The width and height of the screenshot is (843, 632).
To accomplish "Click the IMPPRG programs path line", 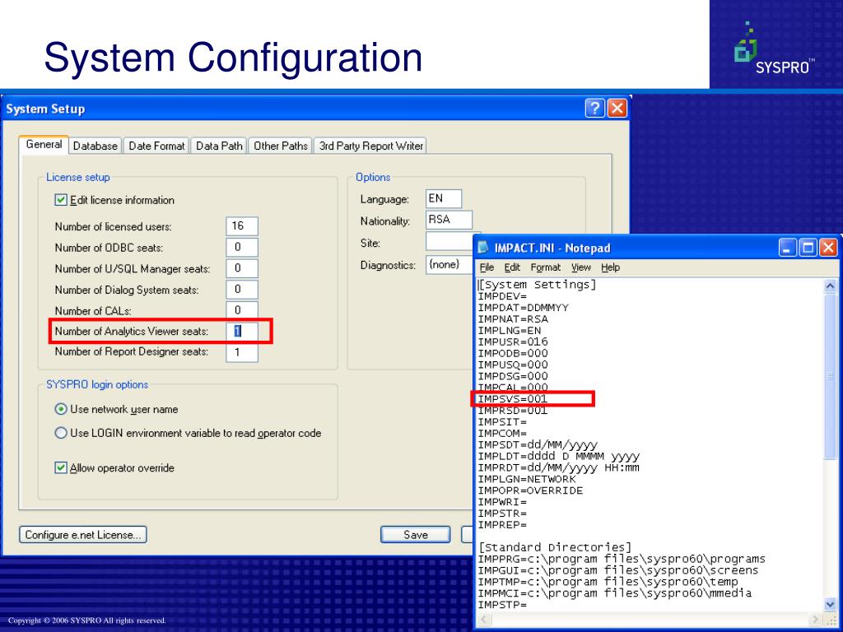I will point(622,559).
